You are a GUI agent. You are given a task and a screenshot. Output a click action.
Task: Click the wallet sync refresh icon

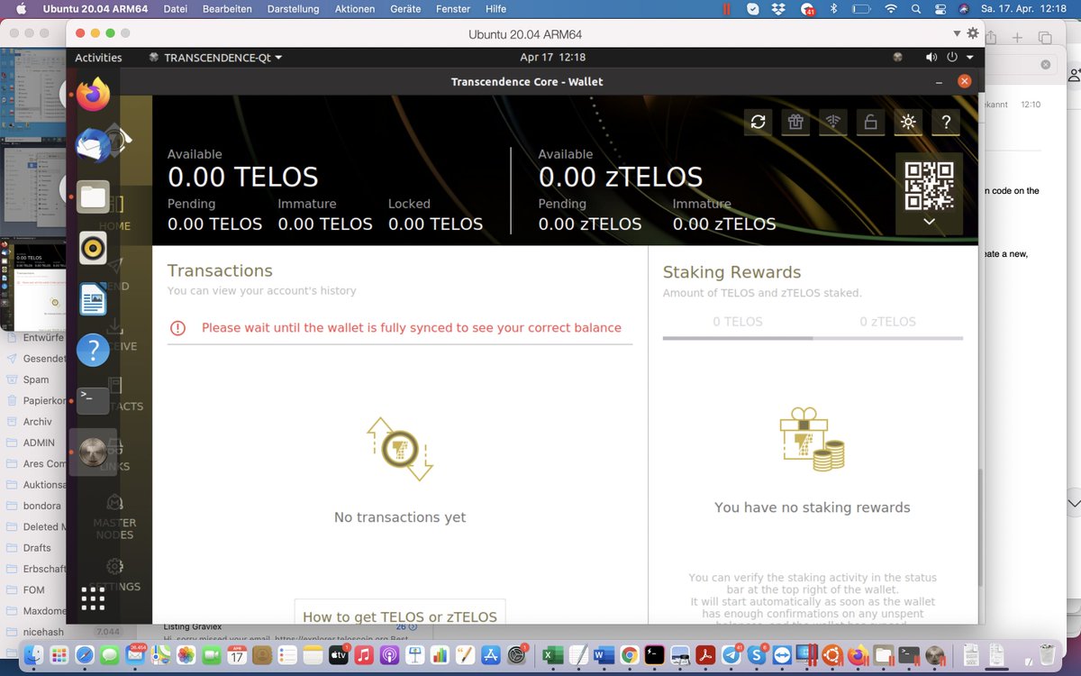(x=758, y=122)
